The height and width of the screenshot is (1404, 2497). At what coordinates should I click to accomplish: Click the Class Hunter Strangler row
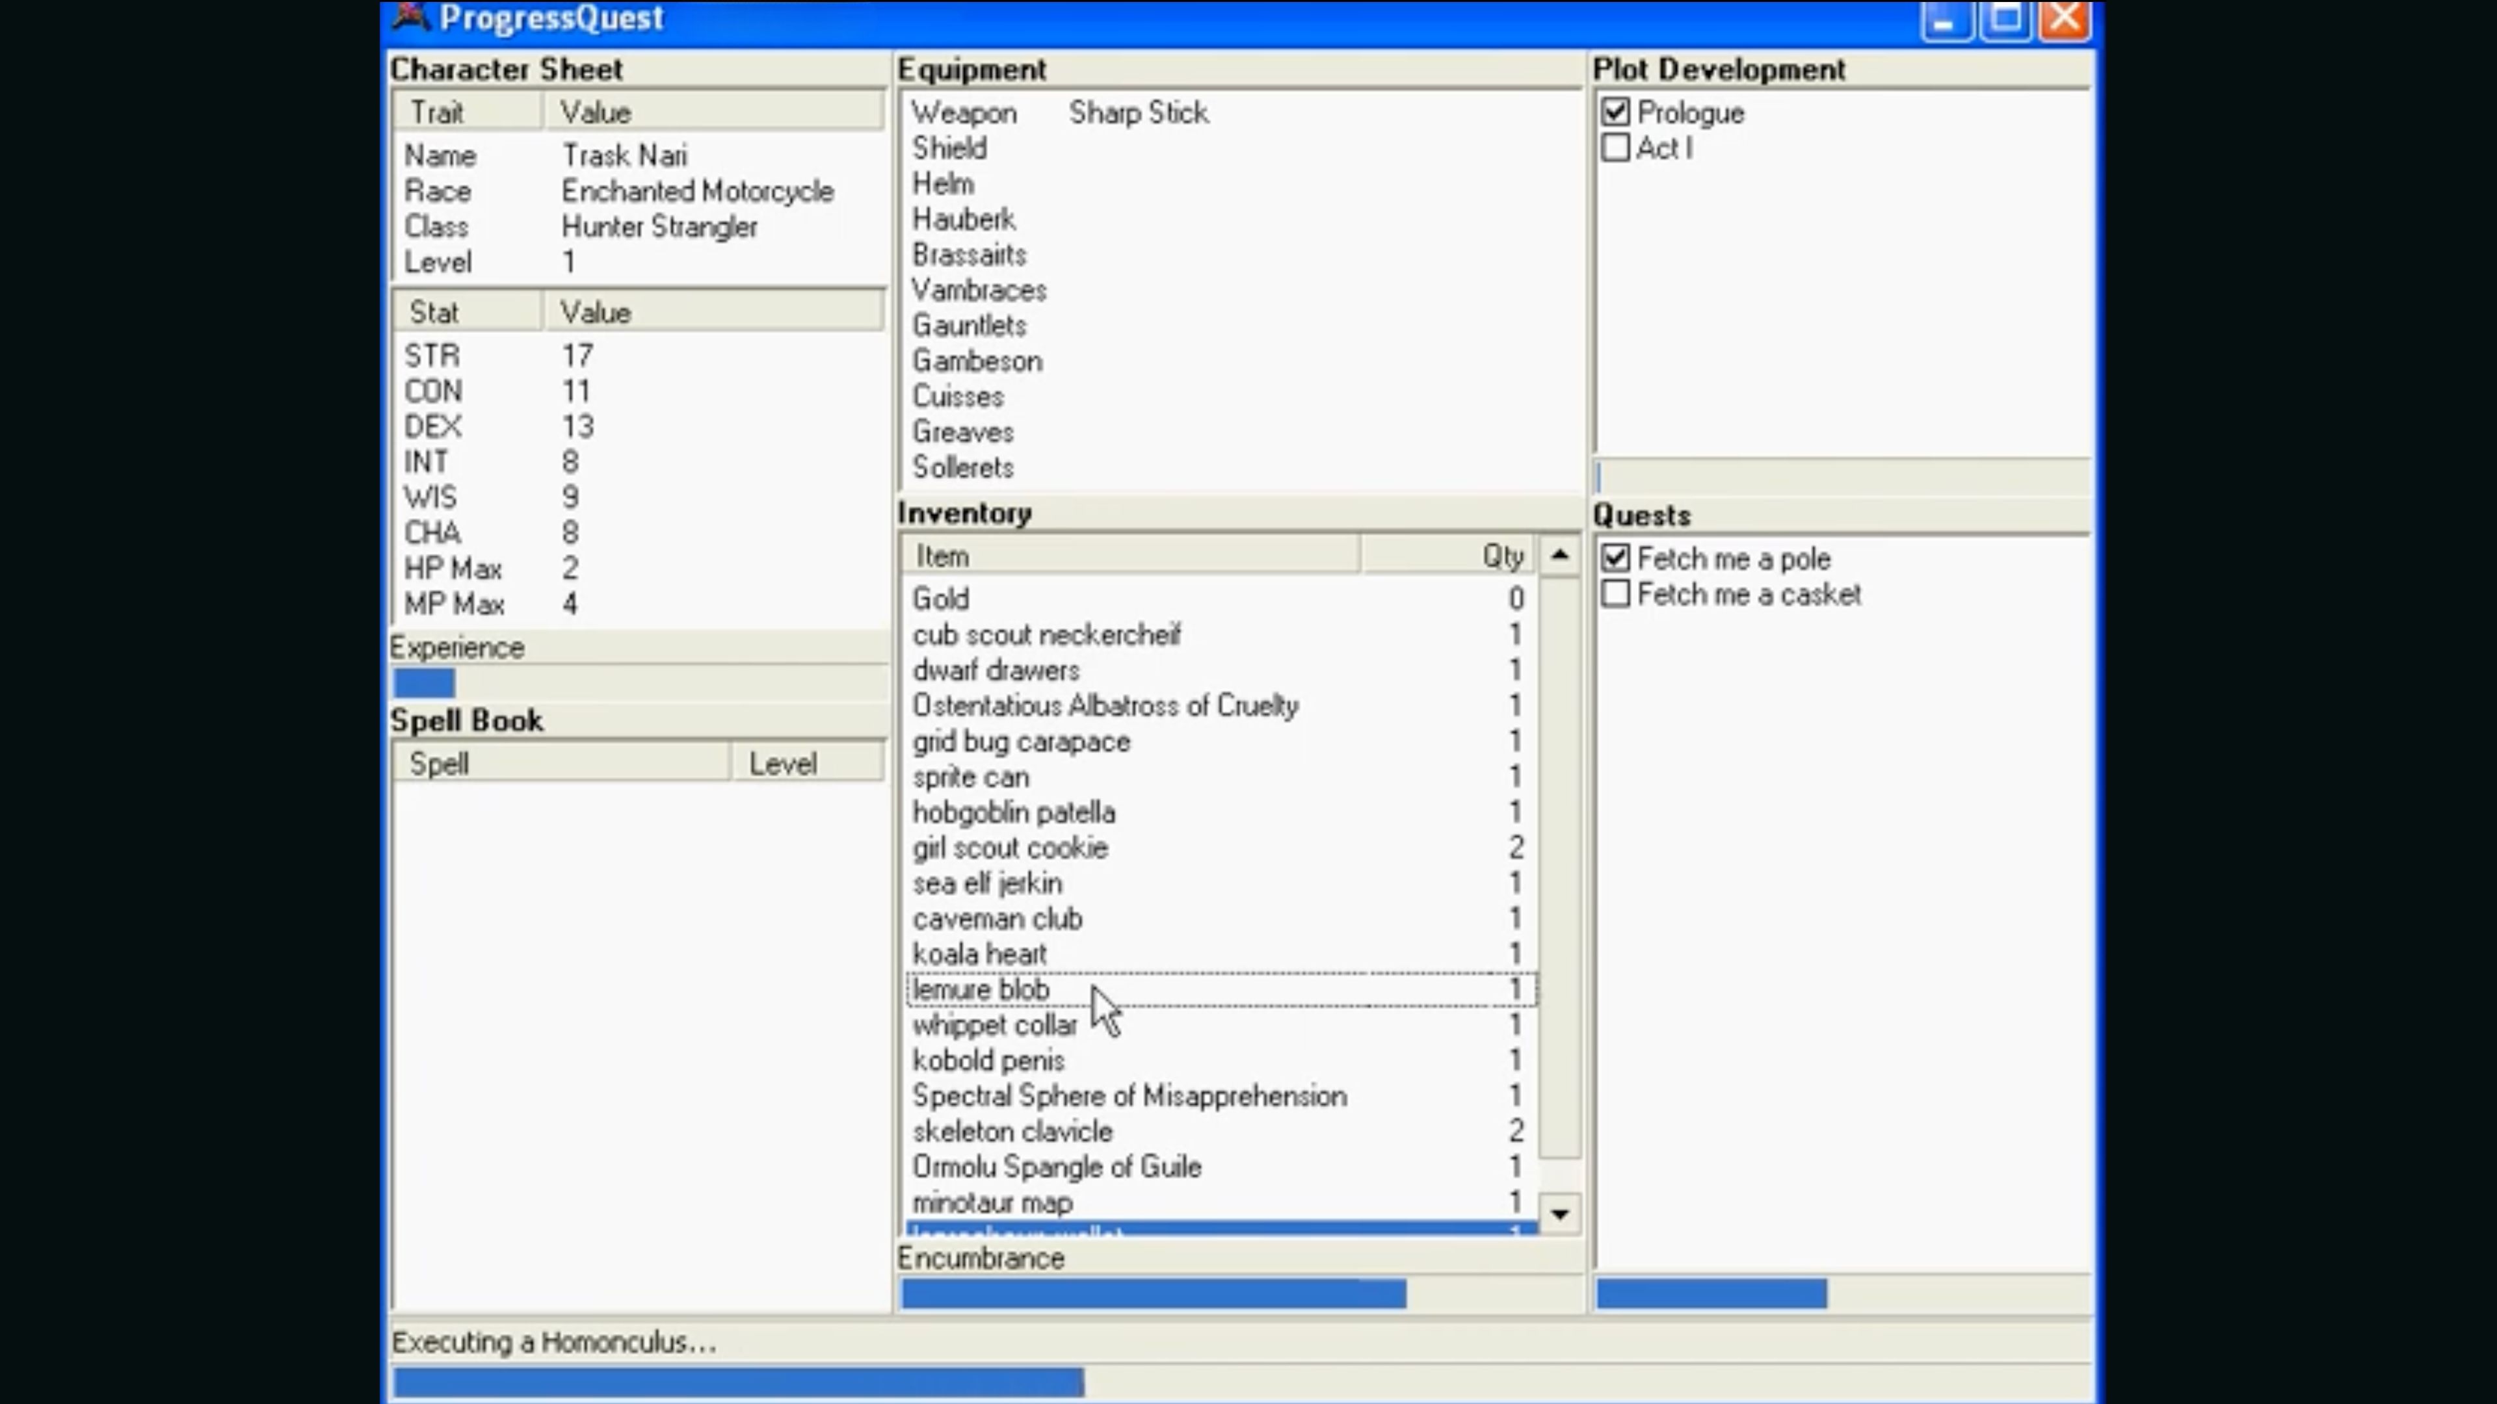tap(640, 227)
